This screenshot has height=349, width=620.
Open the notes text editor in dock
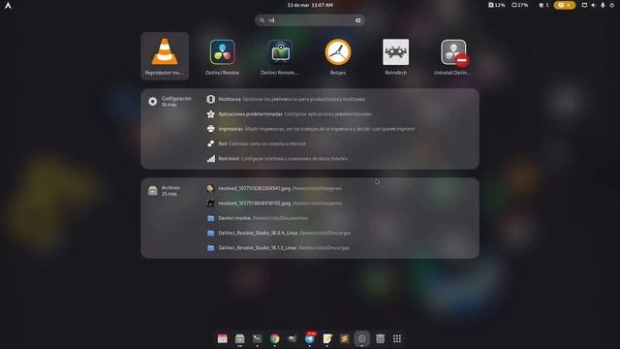click(x=327, y=338)
